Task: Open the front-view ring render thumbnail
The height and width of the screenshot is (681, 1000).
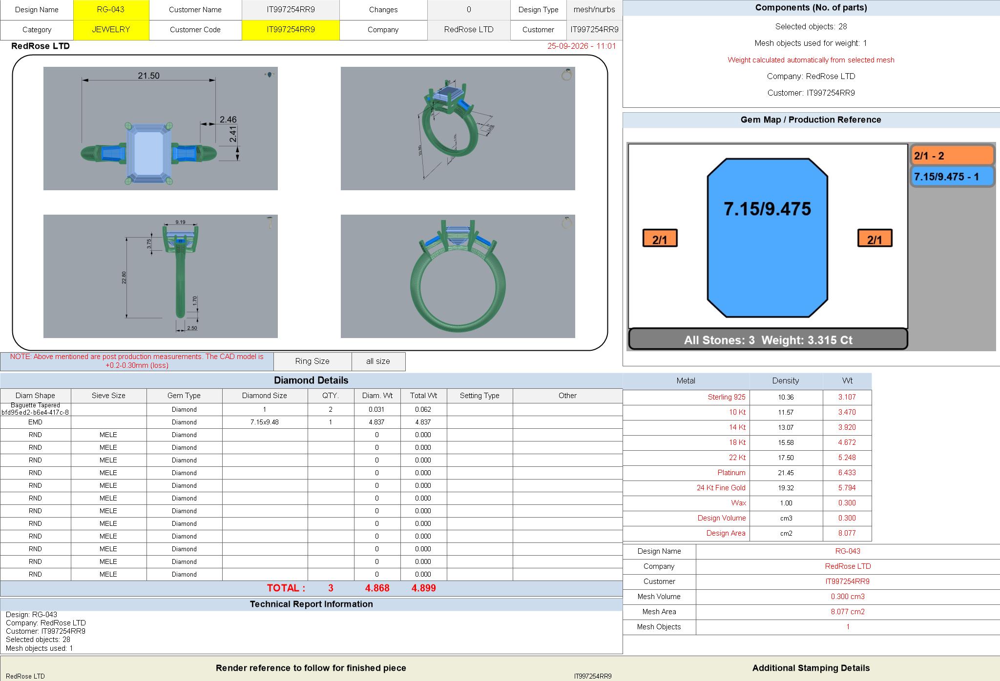Action: [458, 276]
